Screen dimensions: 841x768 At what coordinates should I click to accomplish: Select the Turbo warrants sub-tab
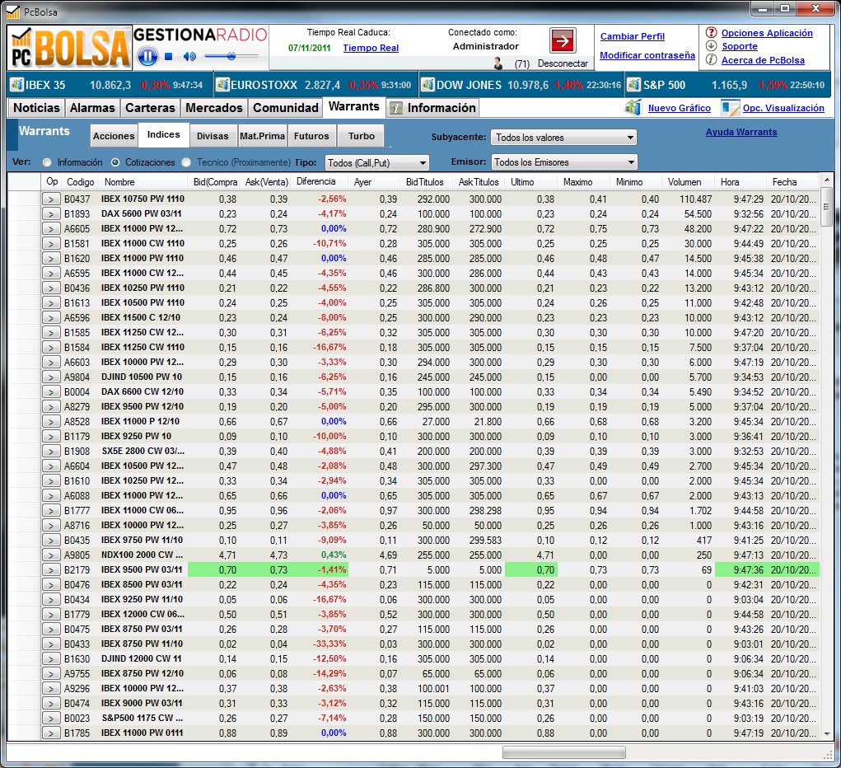(362, 136)
